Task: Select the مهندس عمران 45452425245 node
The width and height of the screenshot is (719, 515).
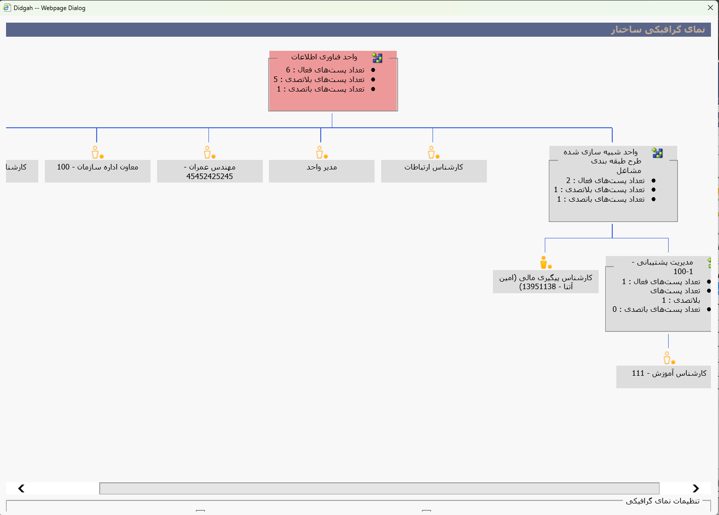Action: coord(209,171)
